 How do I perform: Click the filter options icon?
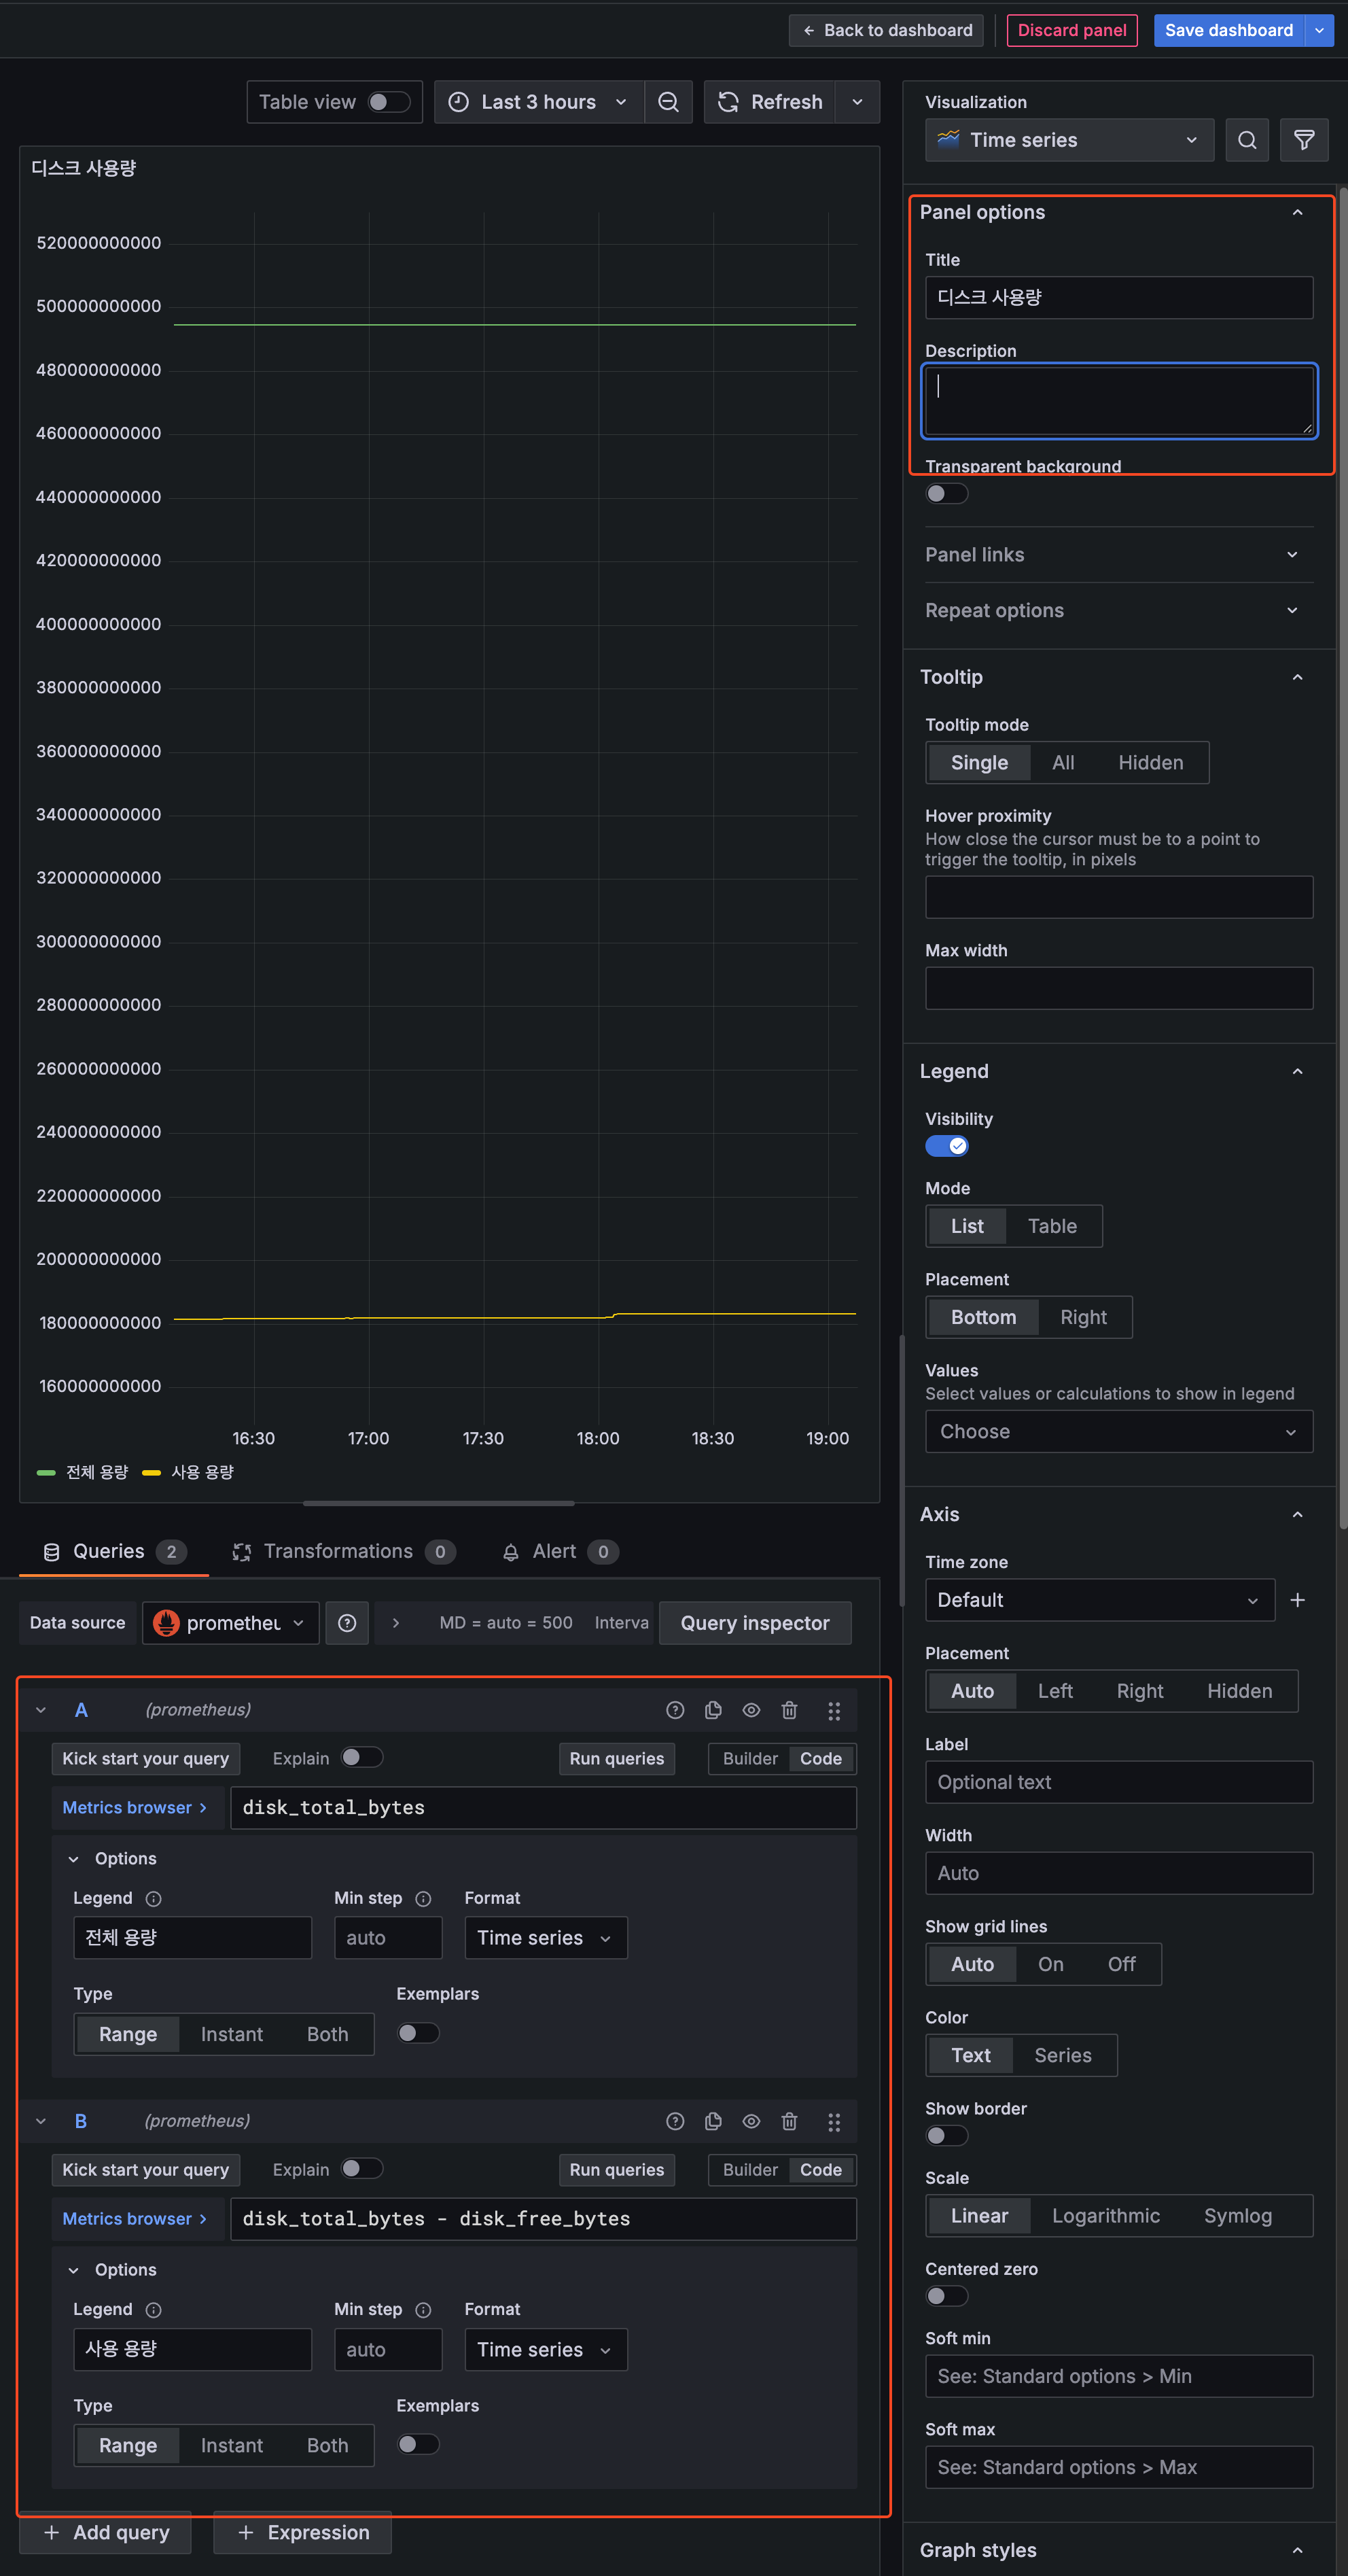click(1303, 140)
